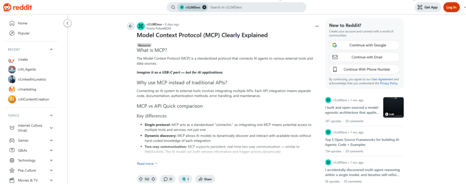This screenshot has height=184, width=466.
Task: Collapse the RECENT section
Action: pyautogui.click(x=51, y=49)
